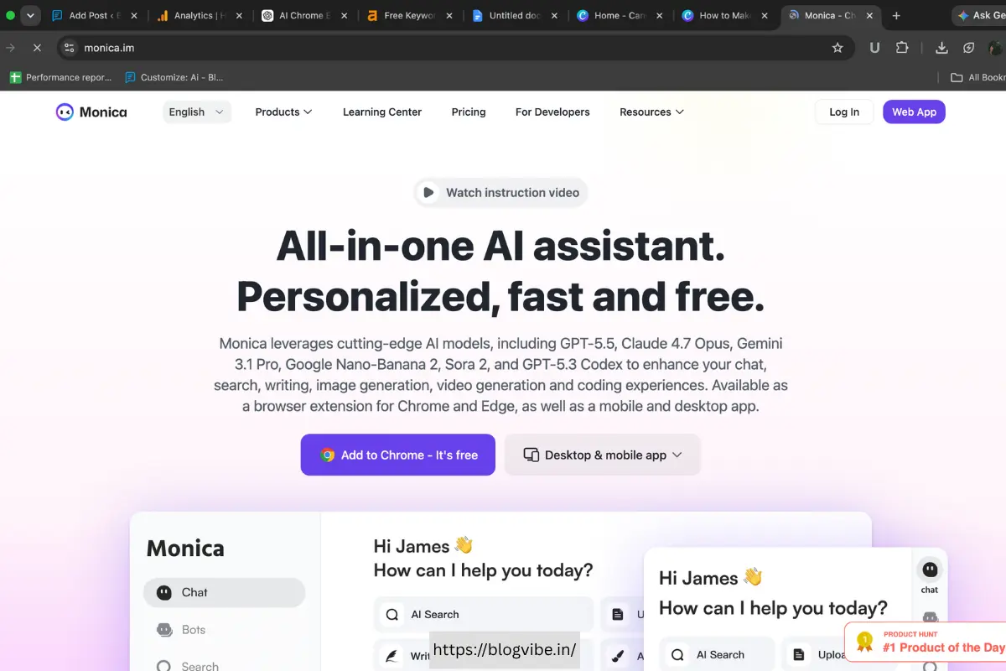The height and width of the screenshot is (671, 1006).
Task: Click the monica.im address bar
Action: click(x=456, y=48)
